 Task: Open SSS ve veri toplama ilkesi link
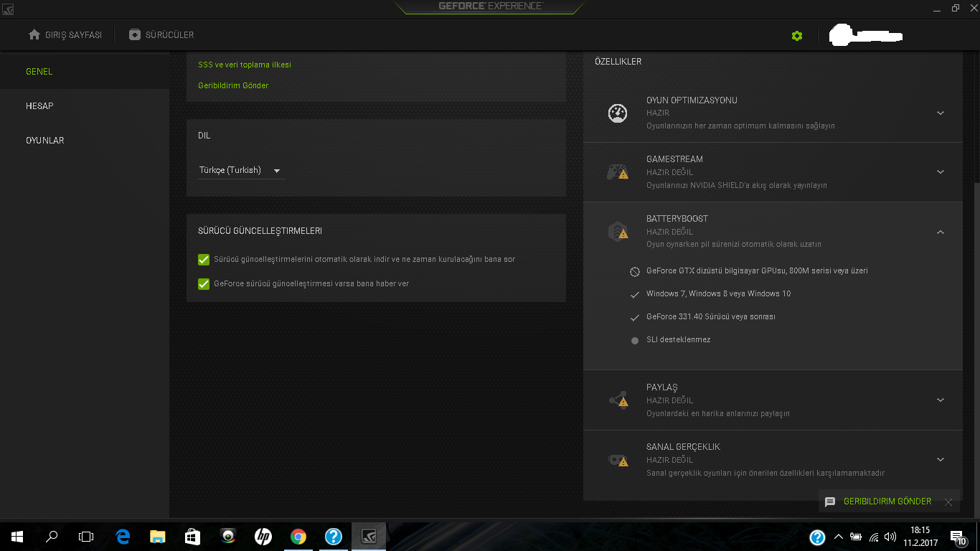245,65
